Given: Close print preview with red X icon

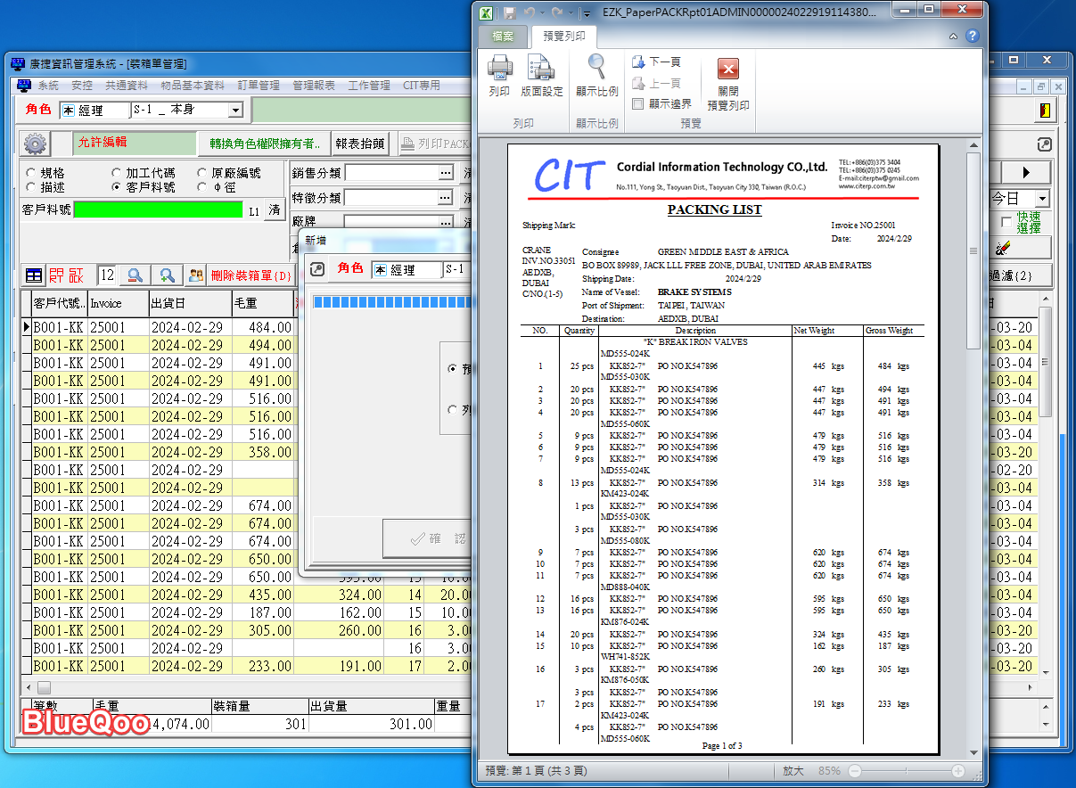Looking at the screenshot, I should point(727,70).
